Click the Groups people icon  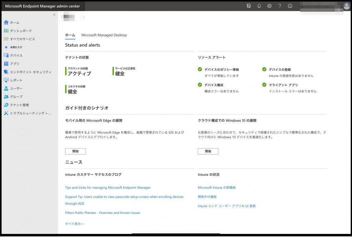6,97
